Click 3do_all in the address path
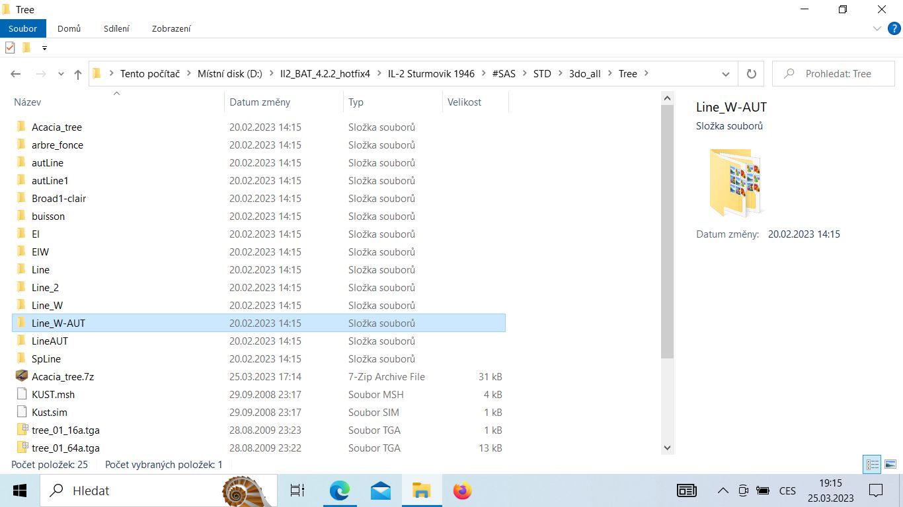 [x=585, y=74]
